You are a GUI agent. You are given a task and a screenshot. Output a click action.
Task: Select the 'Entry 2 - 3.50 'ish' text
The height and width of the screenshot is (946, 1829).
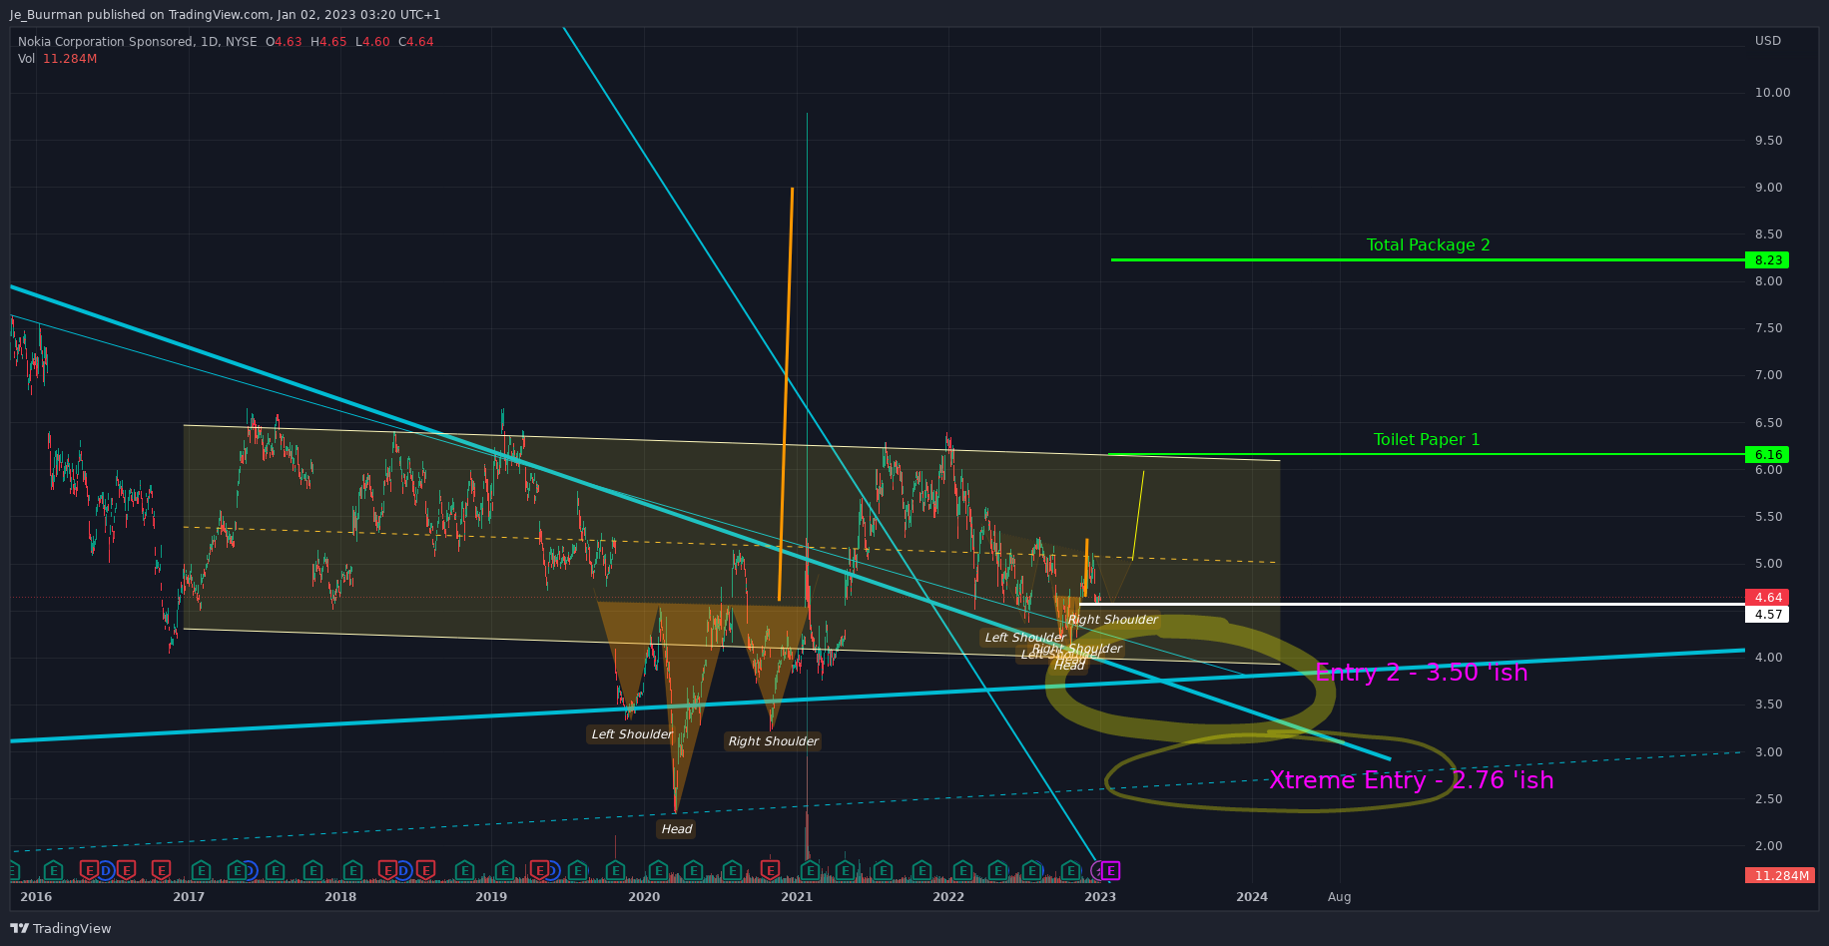click(x=1422, y=673)
